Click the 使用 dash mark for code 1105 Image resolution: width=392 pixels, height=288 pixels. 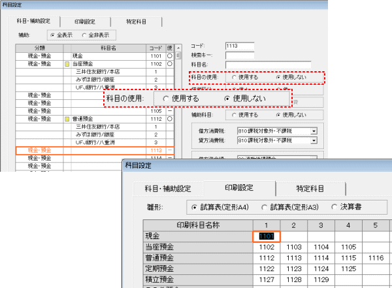coord(170,111)
